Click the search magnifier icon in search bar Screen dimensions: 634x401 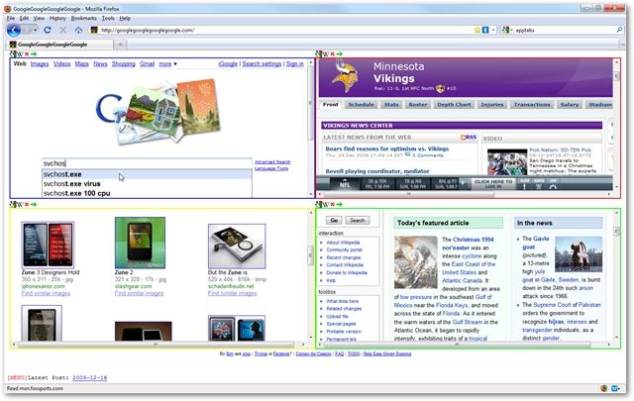(x=619, y=30)
